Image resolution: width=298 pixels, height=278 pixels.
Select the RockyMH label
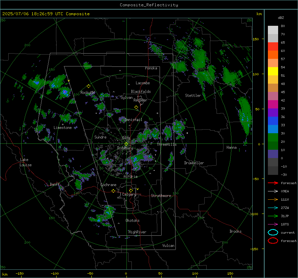(x=87, y=93)
